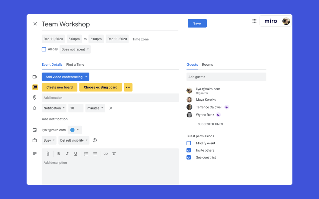The height and width of the screenshot is (199, 319).
Task: Toggle bold formatting in description
Action: [58, 154]
